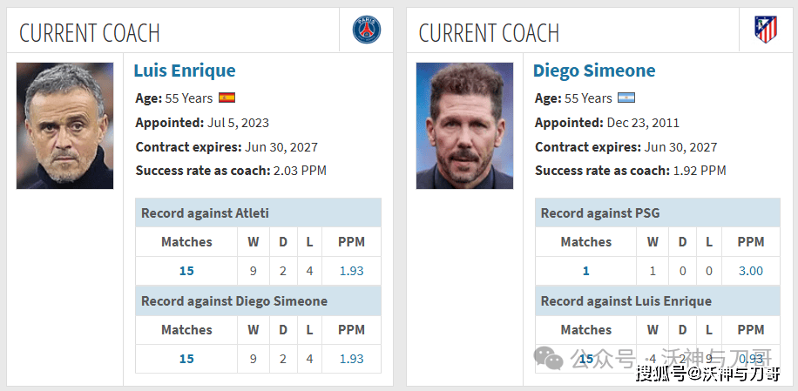Click the Record against Atleti header

205,213
